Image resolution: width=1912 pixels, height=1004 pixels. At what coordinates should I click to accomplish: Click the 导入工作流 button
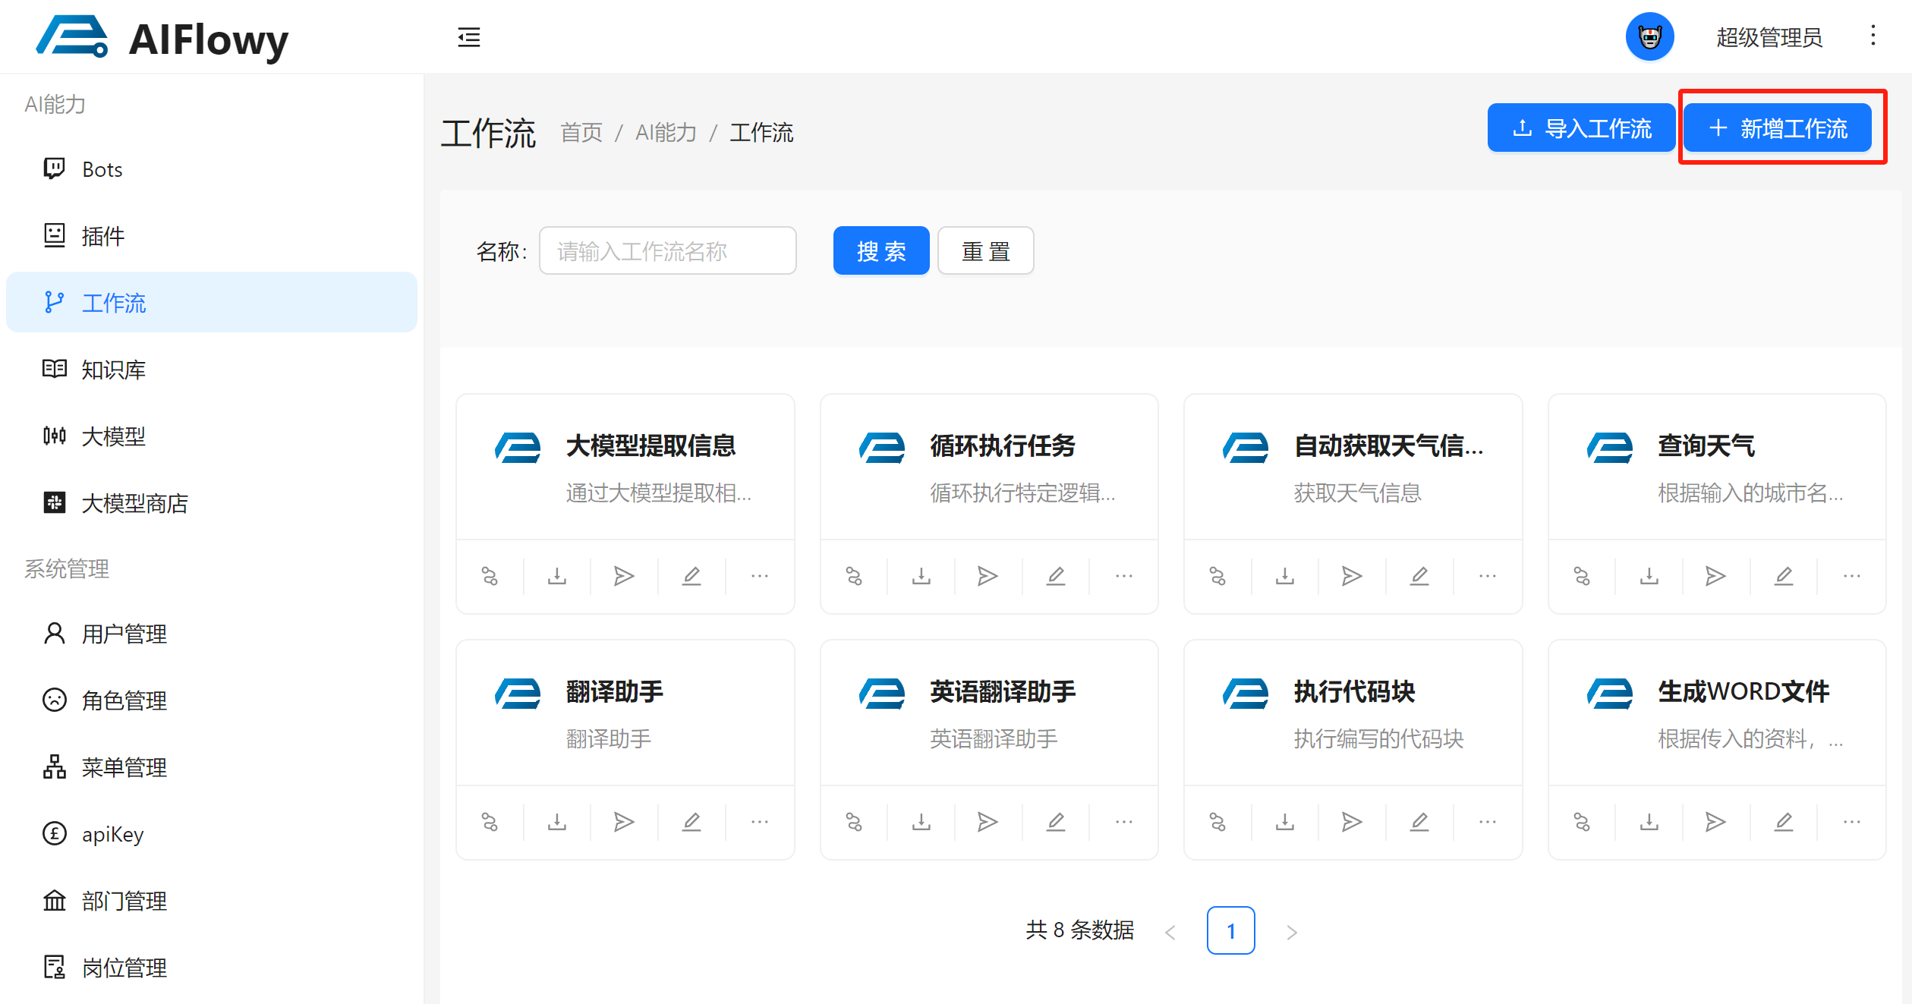[x=1581, y=128]
